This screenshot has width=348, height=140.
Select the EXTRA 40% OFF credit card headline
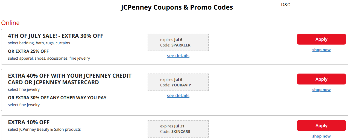[x=70, y=79]
